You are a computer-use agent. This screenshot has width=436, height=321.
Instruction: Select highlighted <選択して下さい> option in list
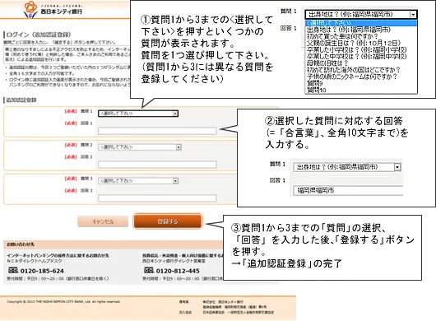pos(361,23)
